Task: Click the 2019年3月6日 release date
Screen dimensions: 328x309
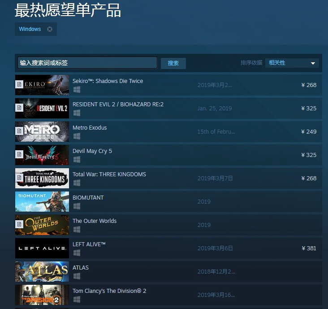Action: (215, 248)
